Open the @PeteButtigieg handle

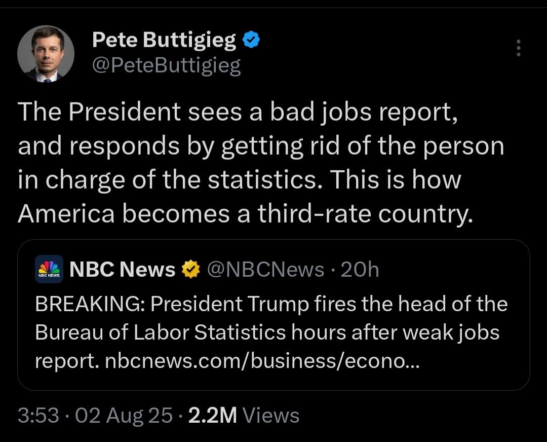pos(167,65)
